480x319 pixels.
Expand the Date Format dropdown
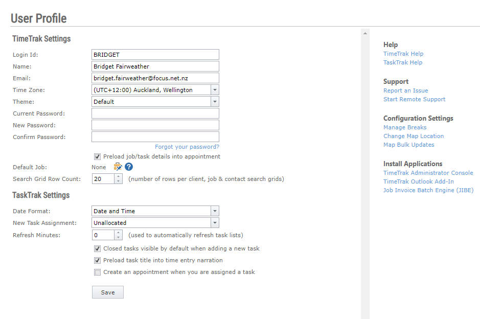tap(215, 211)
